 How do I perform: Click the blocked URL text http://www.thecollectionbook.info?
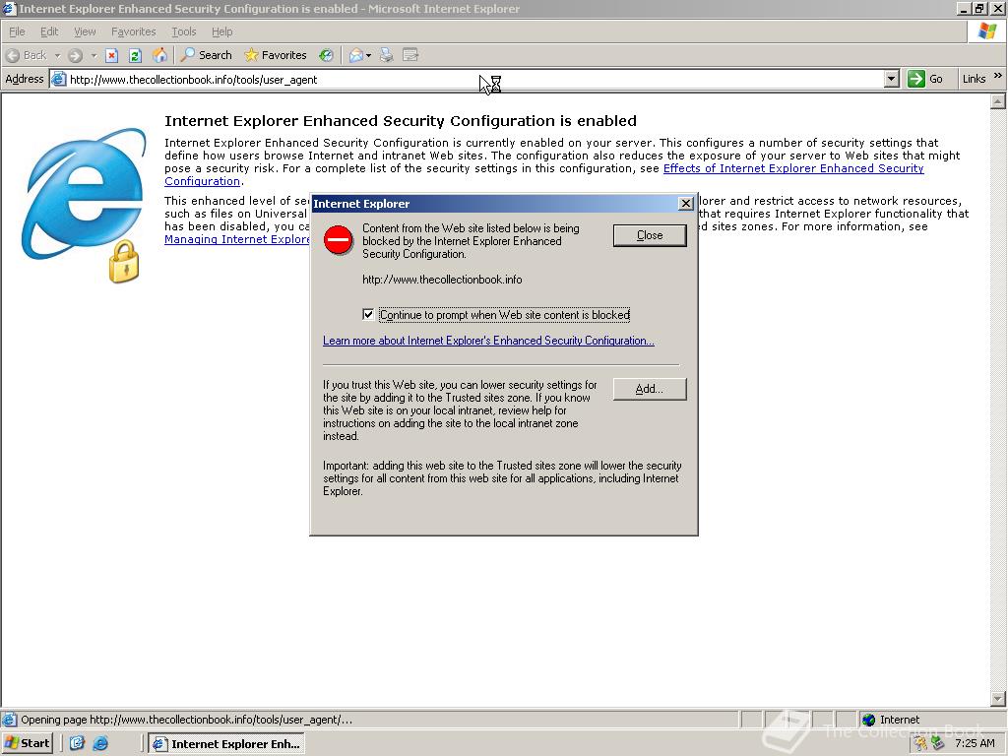pos(442,280)
